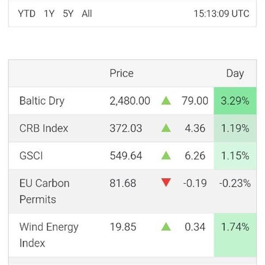Viewport: 265px width, 265px height.
Task: Click the Baltic Dry price 2,480.00
Action: pyautogui.click(x=130, y=101)
